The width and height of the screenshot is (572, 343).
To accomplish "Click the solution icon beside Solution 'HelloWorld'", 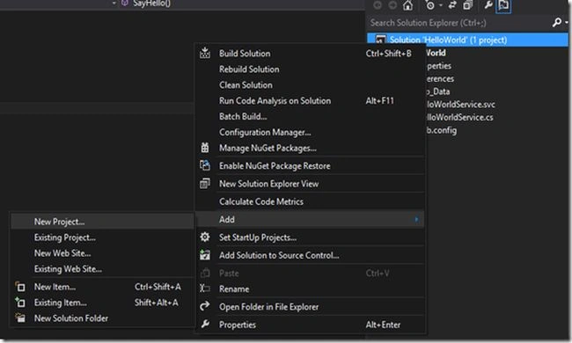I will tap(381, 40).
